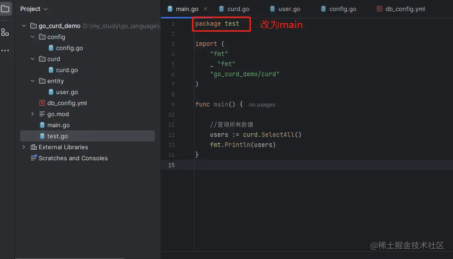Click the Scratches and Consoles icon
Image resolution: width=453 pixels, height=259 pixels.
34,158
